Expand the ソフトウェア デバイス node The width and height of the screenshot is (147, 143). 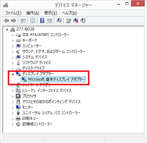pyautogui.click(x=13, y=63)
